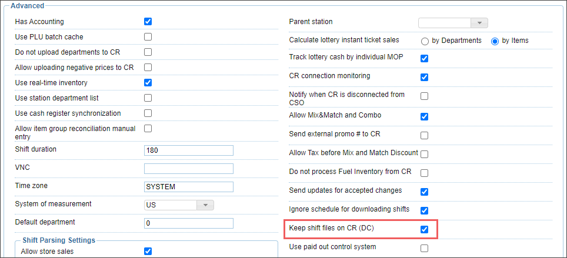Select lottery calculation by Items
567x258 pixels.
coord(495,41)
